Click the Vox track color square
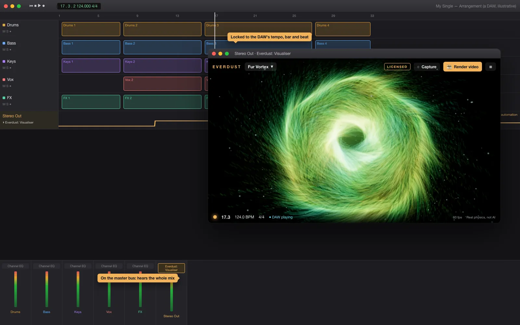 [x=4, y=80]
